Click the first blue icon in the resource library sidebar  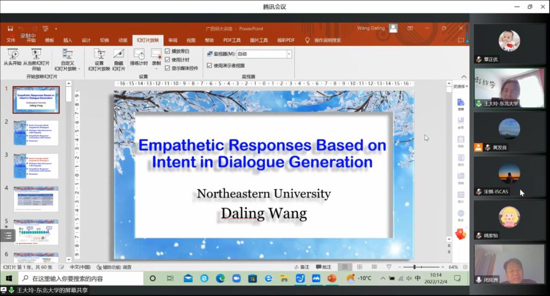point(460,102)
